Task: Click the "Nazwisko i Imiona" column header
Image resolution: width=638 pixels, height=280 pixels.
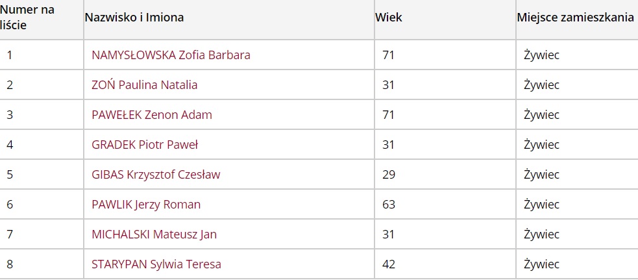Action: [x=134, y=18]
